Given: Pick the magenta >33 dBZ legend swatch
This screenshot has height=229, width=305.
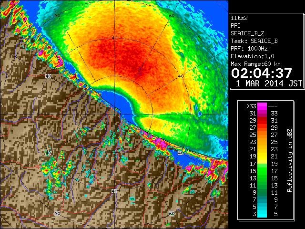Looking at the screenshot, I should 262,106.
